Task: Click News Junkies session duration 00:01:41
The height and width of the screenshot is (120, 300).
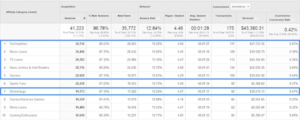Action: pos(203,67)
